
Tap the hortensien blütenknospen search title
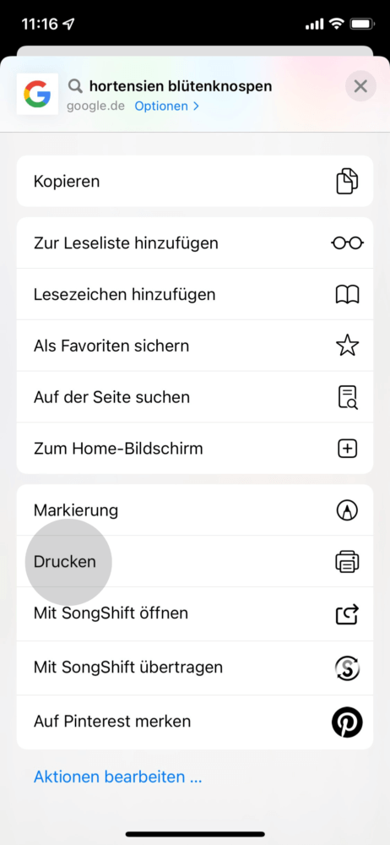[x=181, y=86]
